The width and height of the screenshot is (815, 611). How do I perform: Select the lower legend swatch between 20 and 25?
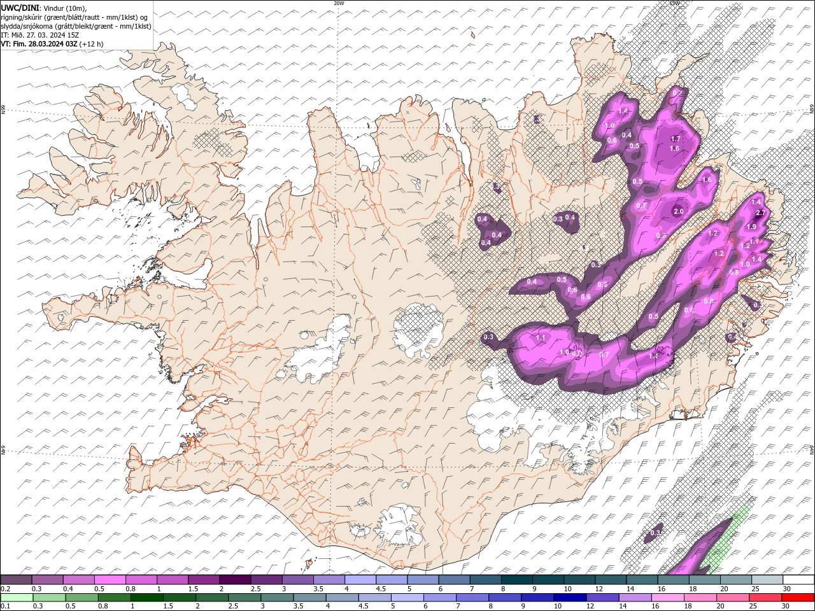733,598
